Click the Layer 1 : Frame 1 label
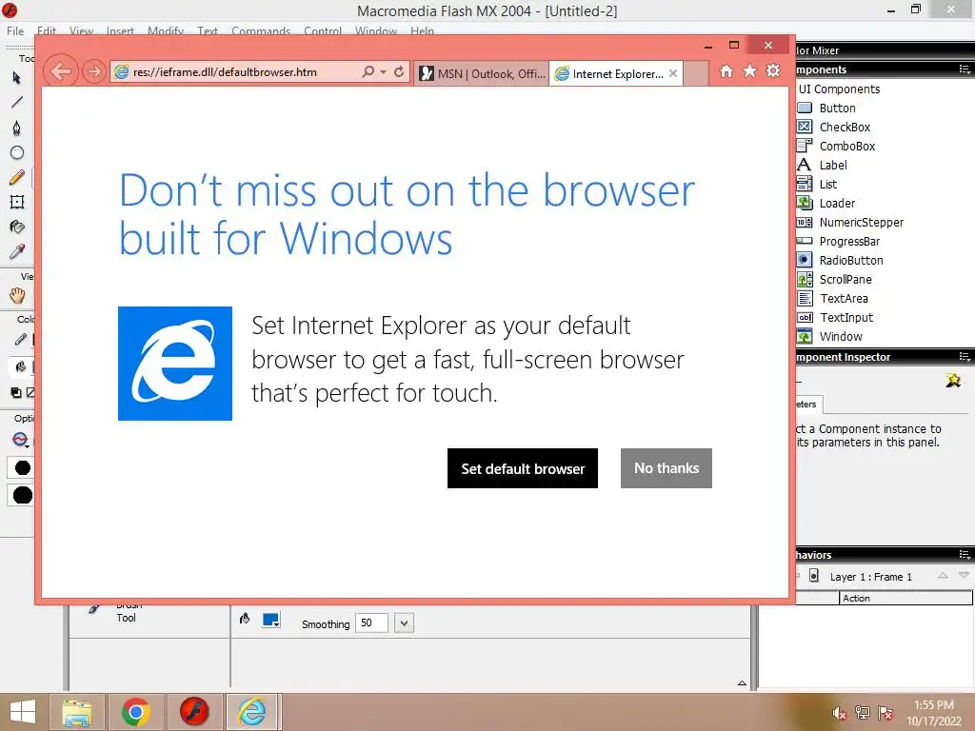 click(x=870, y=577)
